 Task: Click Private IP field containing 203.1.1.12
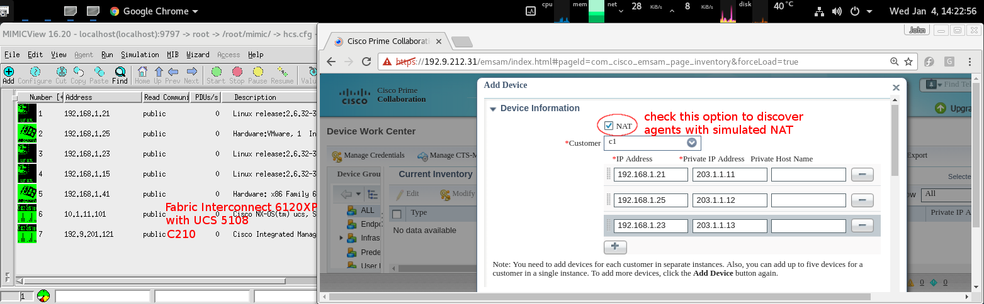pos(730,200)
